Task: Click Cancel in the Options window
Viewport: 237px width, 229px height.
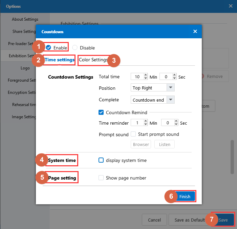Action: (x=154, y=220)
